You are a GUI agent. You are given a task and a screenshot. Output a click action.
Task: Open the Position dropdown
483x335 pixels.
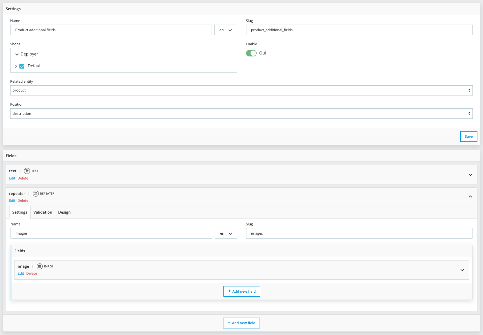pyautogui.click(x=241, y=114)
